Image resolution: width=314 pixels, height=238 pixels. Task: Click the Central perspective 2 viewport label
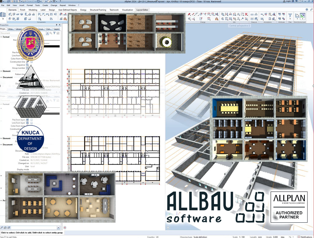[x=239, y=26]
